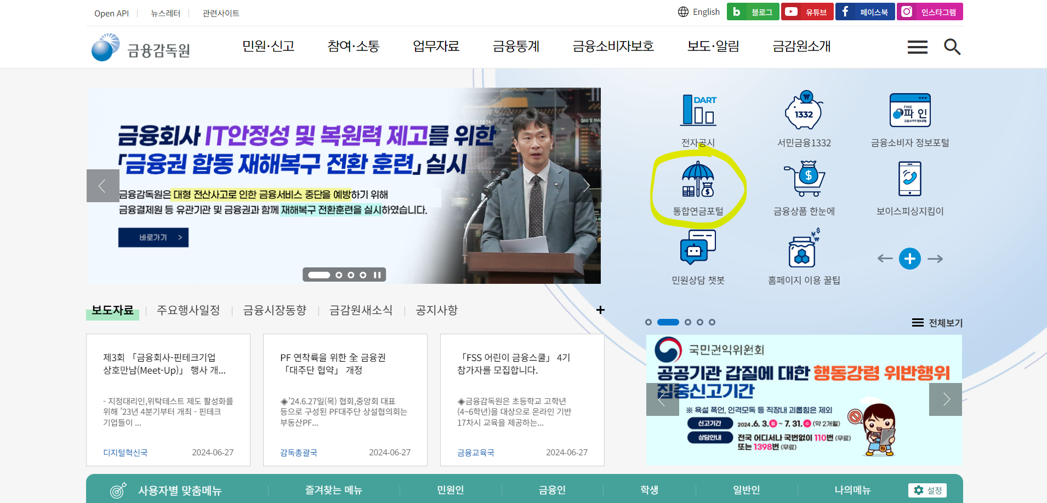1047x503 pixels.
Task: Open the 유튜브 social button
Action: [x=807, y=12]
